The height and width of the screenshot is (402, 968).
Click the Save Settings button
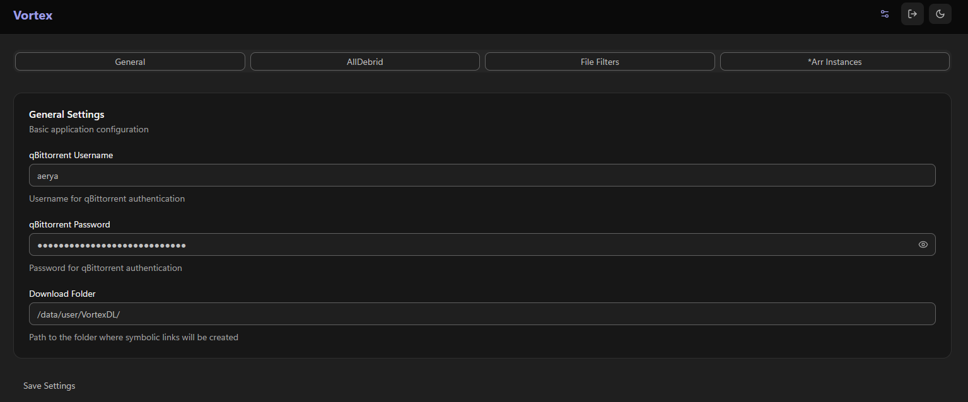click(49, 386)
